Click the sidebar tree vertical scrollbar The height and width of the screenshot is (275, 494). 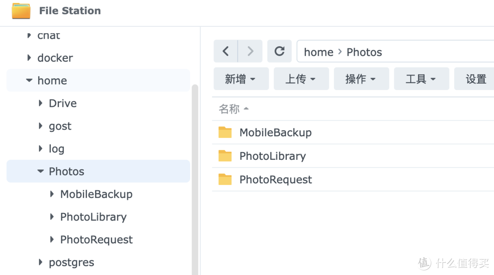click(195, 180)
